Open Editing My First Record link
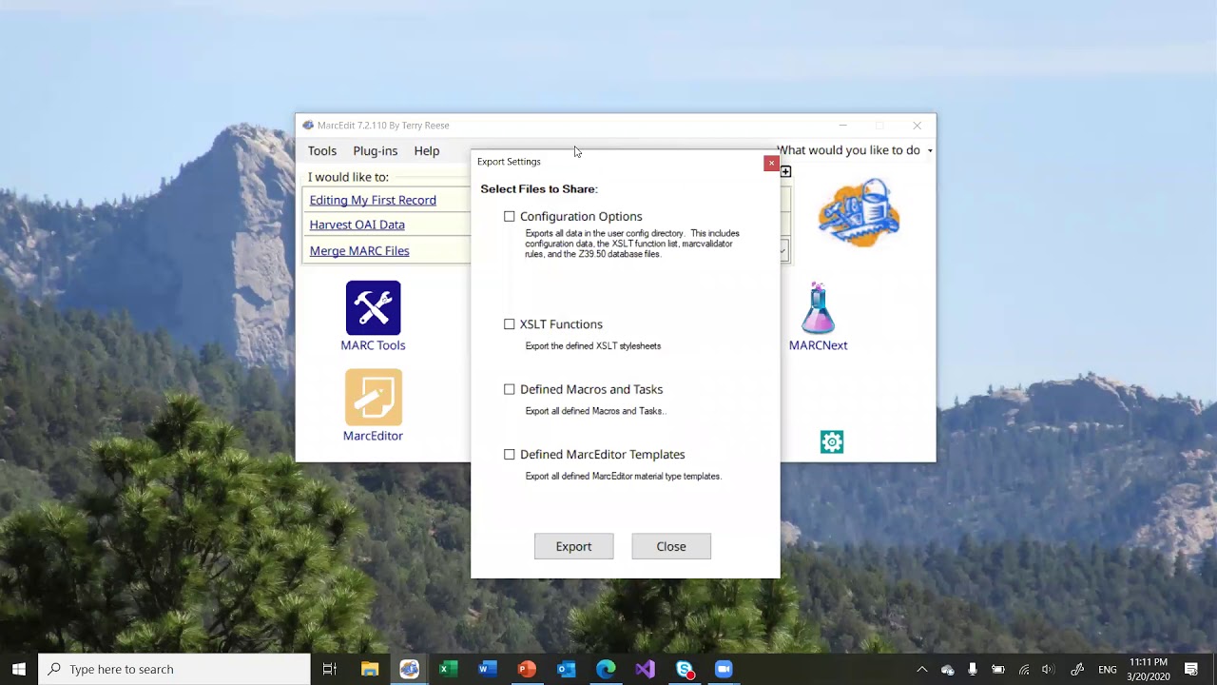 click(373, 200)
